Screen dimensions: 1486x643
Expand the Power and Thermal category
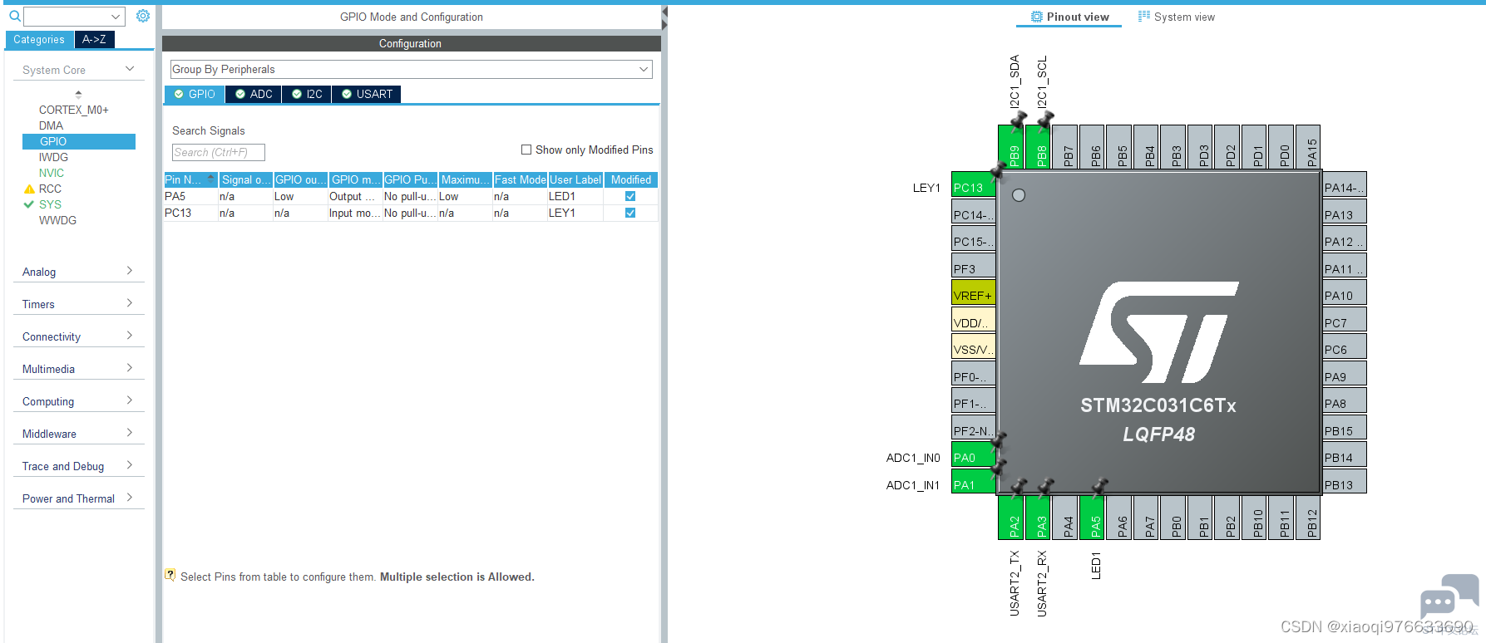click(78, 498)
